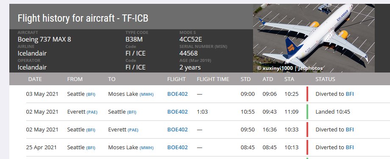Click the DATE column header
The image size is (390, 159).
[35, 79]
